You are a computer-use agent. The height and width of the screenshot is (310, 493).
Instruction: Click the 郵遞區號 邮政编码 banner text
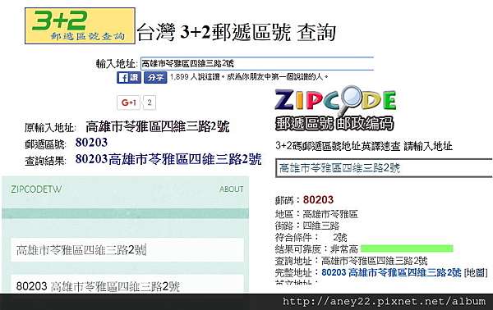[334, 124]
